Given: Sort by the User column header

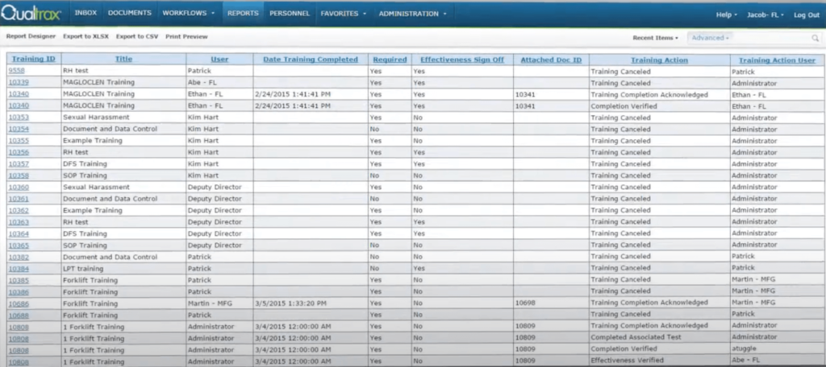Looking at the screenshot, I should pos(219,60).
